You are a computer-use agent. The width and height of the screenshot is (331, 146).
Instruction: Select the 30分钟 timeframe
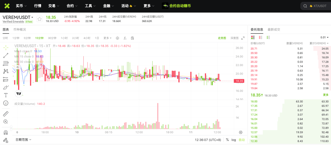click(x=52, y=38)
